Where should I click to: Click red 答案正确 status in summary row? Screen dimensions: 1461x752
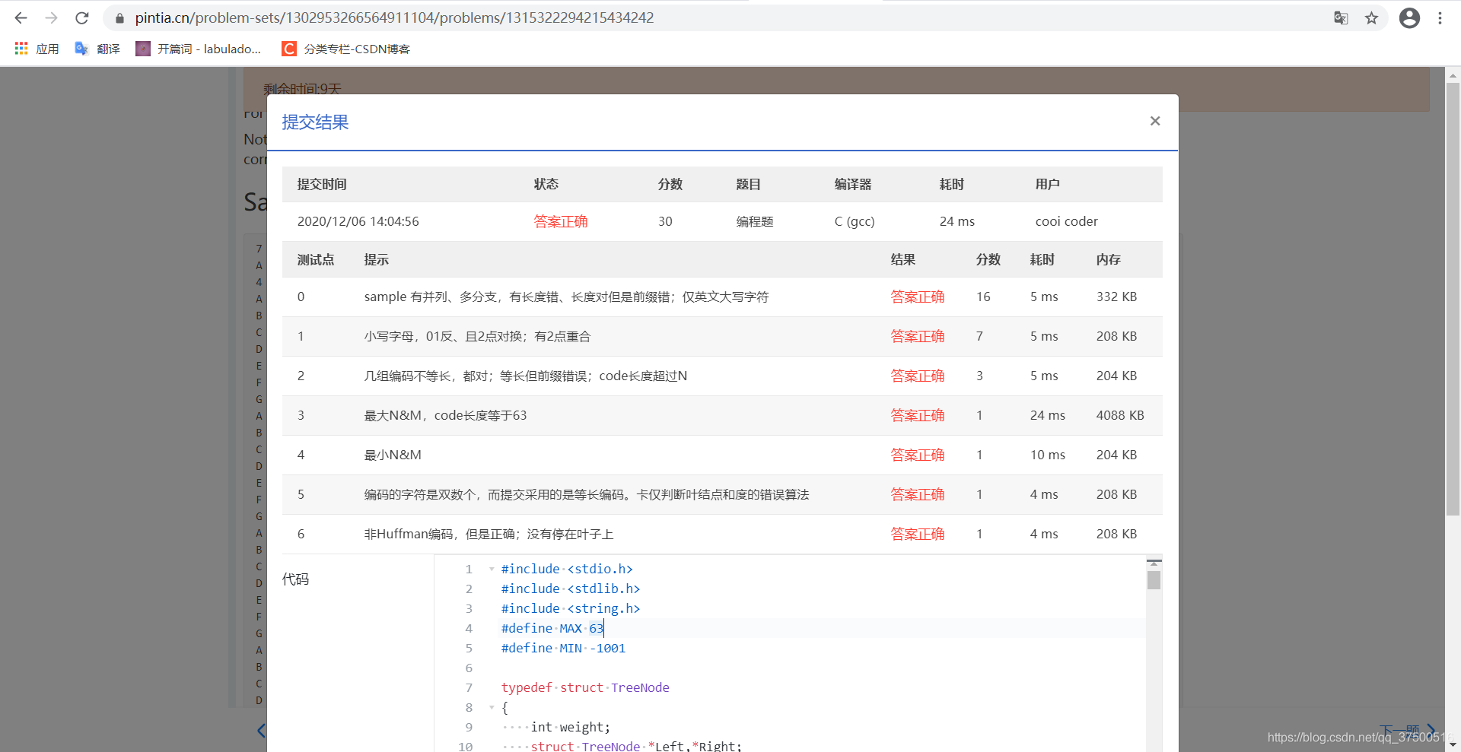point(561,221)
